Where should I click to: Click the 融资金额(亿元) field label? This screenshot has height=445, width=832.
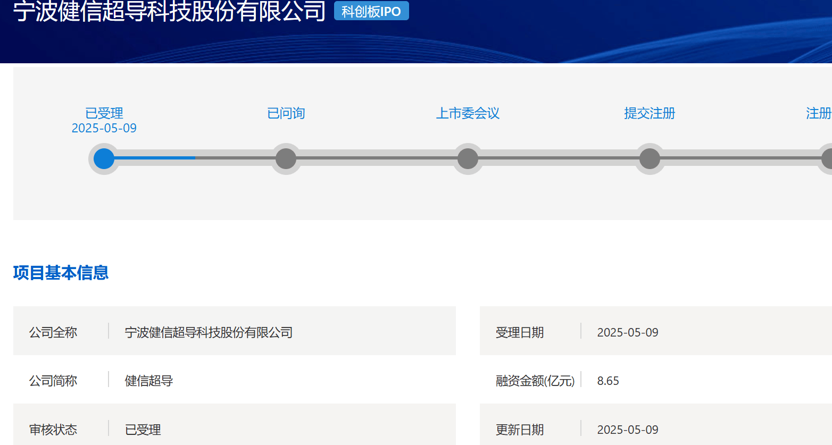pos(535,381)
